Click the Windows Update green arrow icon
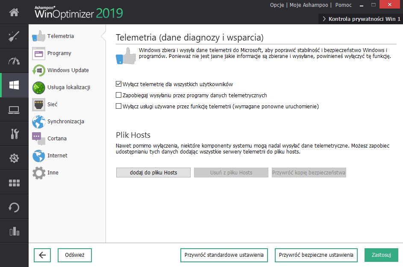This screenshot has width=403, height=267. (38, 70)
